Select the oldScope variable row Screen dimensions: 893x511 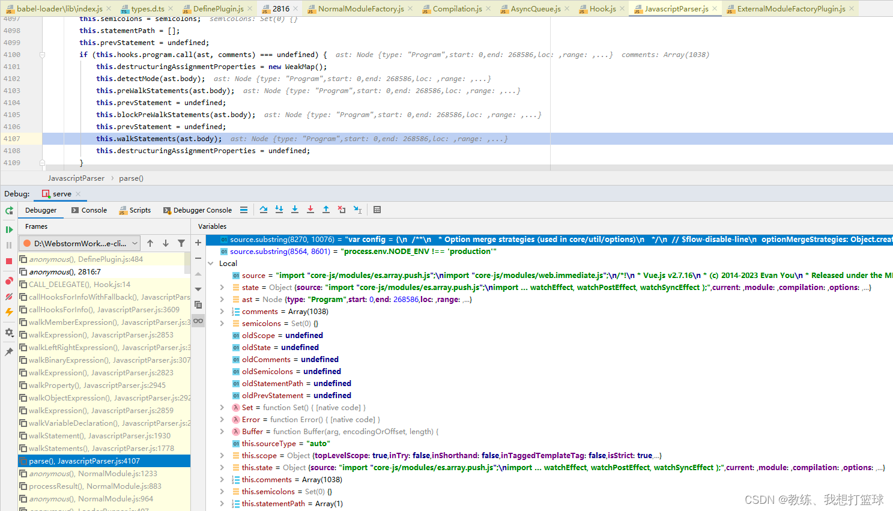549,335
